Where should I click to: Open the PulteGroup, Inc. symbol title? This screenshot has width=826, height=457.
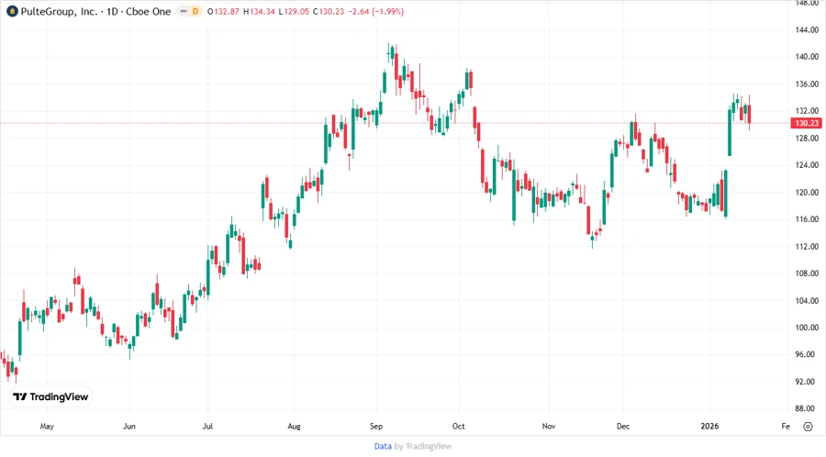coord(60,11)
